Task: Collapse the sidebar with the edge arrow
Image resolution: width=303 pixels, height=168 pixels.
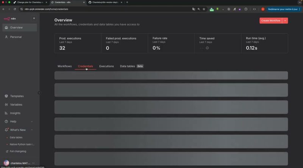Action: [39, 93]
